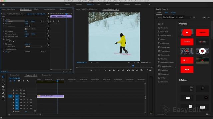Viewport: 213px width, 119px height.
Task: Toggle animation stopwatch for Scale
Action: [6, 24]
